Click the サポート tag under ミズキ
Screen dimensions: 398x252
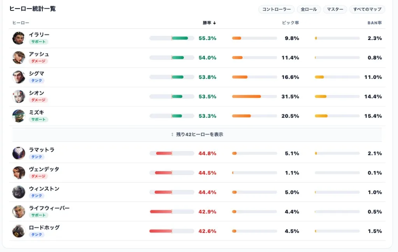point(38,120)
